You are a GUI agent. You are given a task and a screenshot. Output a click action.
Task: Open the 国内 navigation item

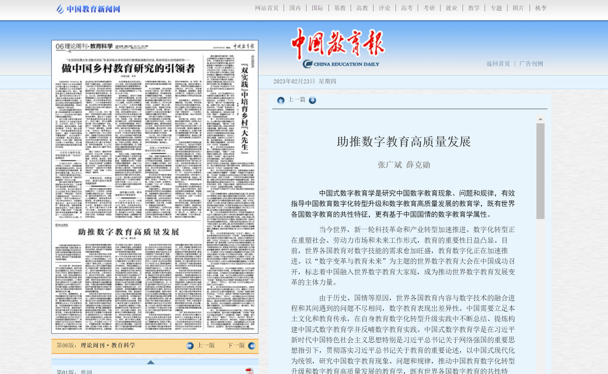coord(295,8)
